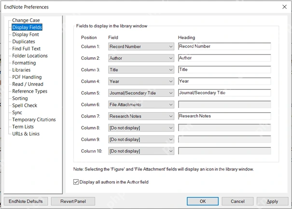Open Duplicates preferences

[x=24, y=41]
